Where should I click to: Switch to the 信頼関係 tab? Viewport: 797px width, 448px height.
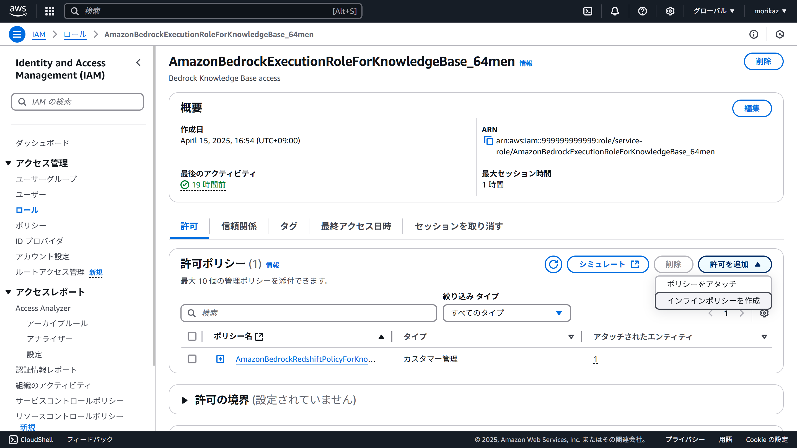[x=239, y=226]
